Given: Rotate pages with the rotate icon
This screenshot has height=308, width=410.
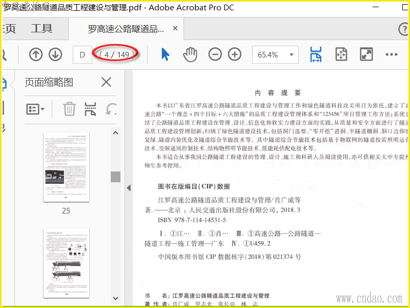Looking at the screenshot, I should coord(111,109).
